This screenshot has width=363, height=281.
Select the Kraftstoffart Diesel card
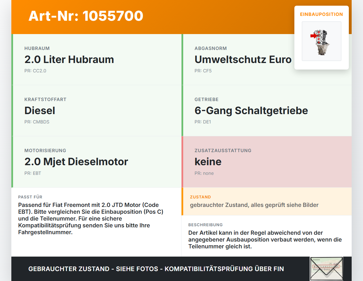tap(96, 111)
